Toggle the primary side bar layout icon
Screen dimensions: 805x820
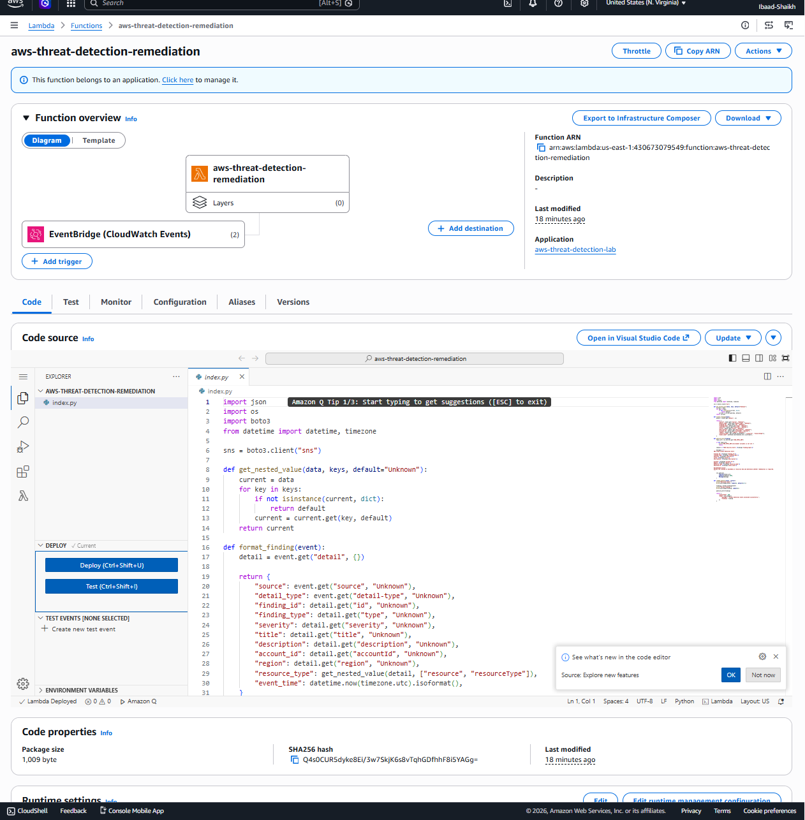[x=732, y=358]
